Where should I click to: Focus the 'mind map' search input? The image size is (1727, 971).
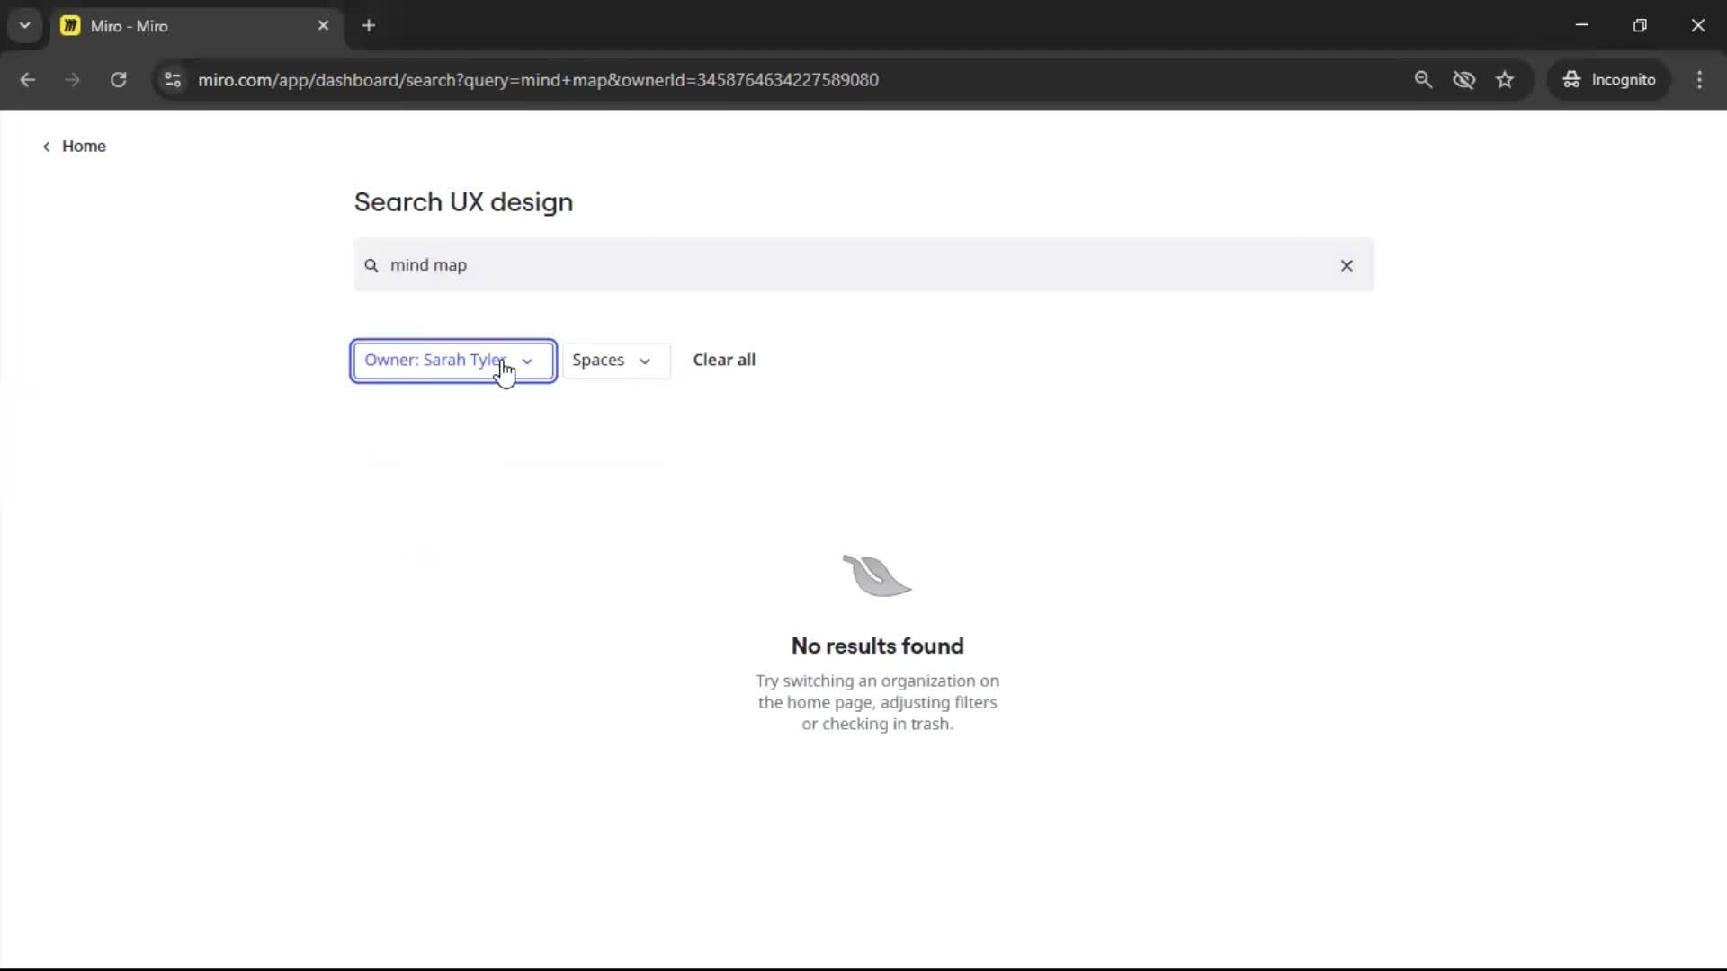862,265
